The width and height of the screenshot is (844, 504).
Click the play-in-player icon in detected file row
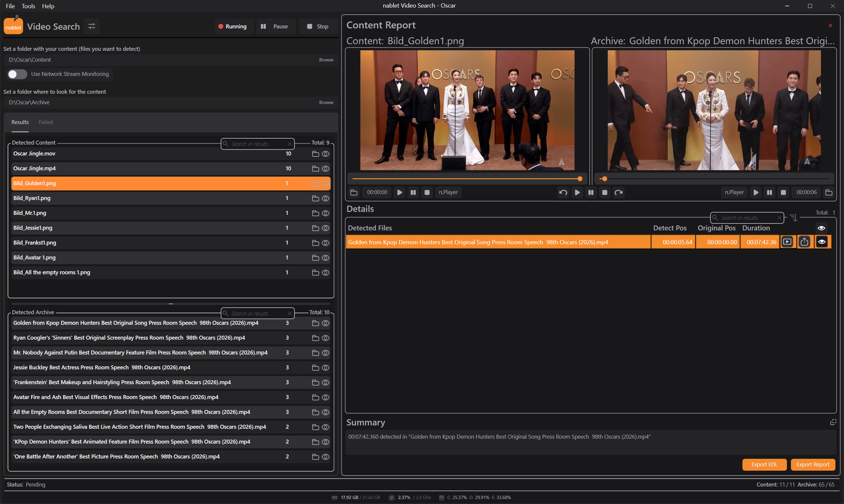point(787,242)
